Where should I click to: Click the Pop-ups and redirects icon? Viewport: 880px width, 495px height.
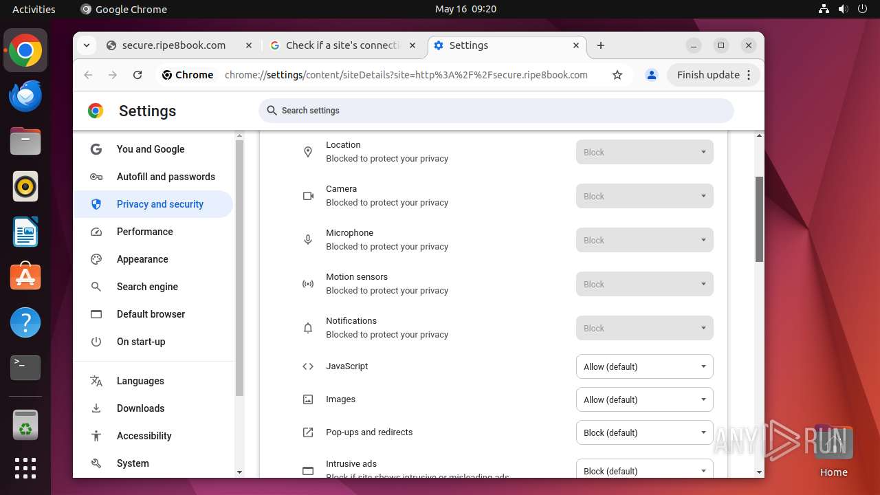point(308,432)
